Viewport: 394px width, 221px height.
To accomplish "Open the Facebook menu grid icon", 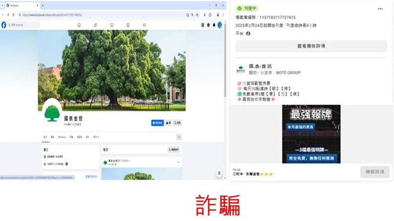I will (203, 25).
